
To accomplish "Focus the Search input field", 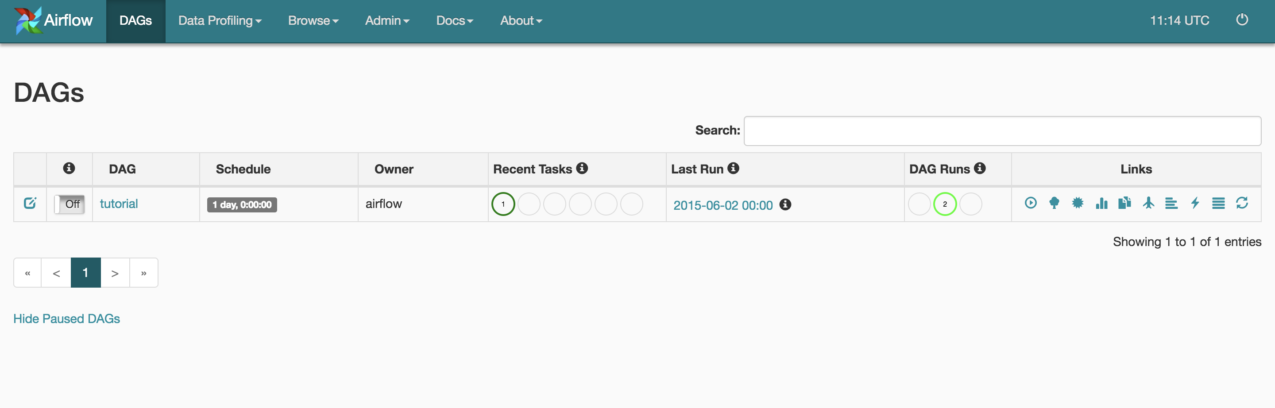I will [1002, 131].
